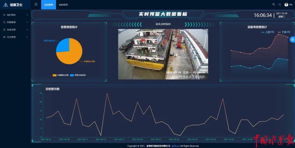
Task: Switch to the 船舶管理 tab
Action: click(63, 5)
